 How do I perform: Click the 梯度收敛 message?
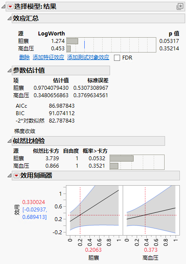25,131
